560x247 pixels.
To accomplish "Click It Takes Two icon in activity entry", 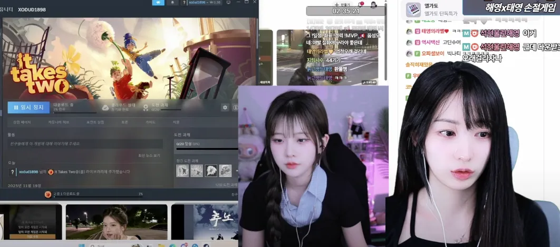I will point(51,172).
